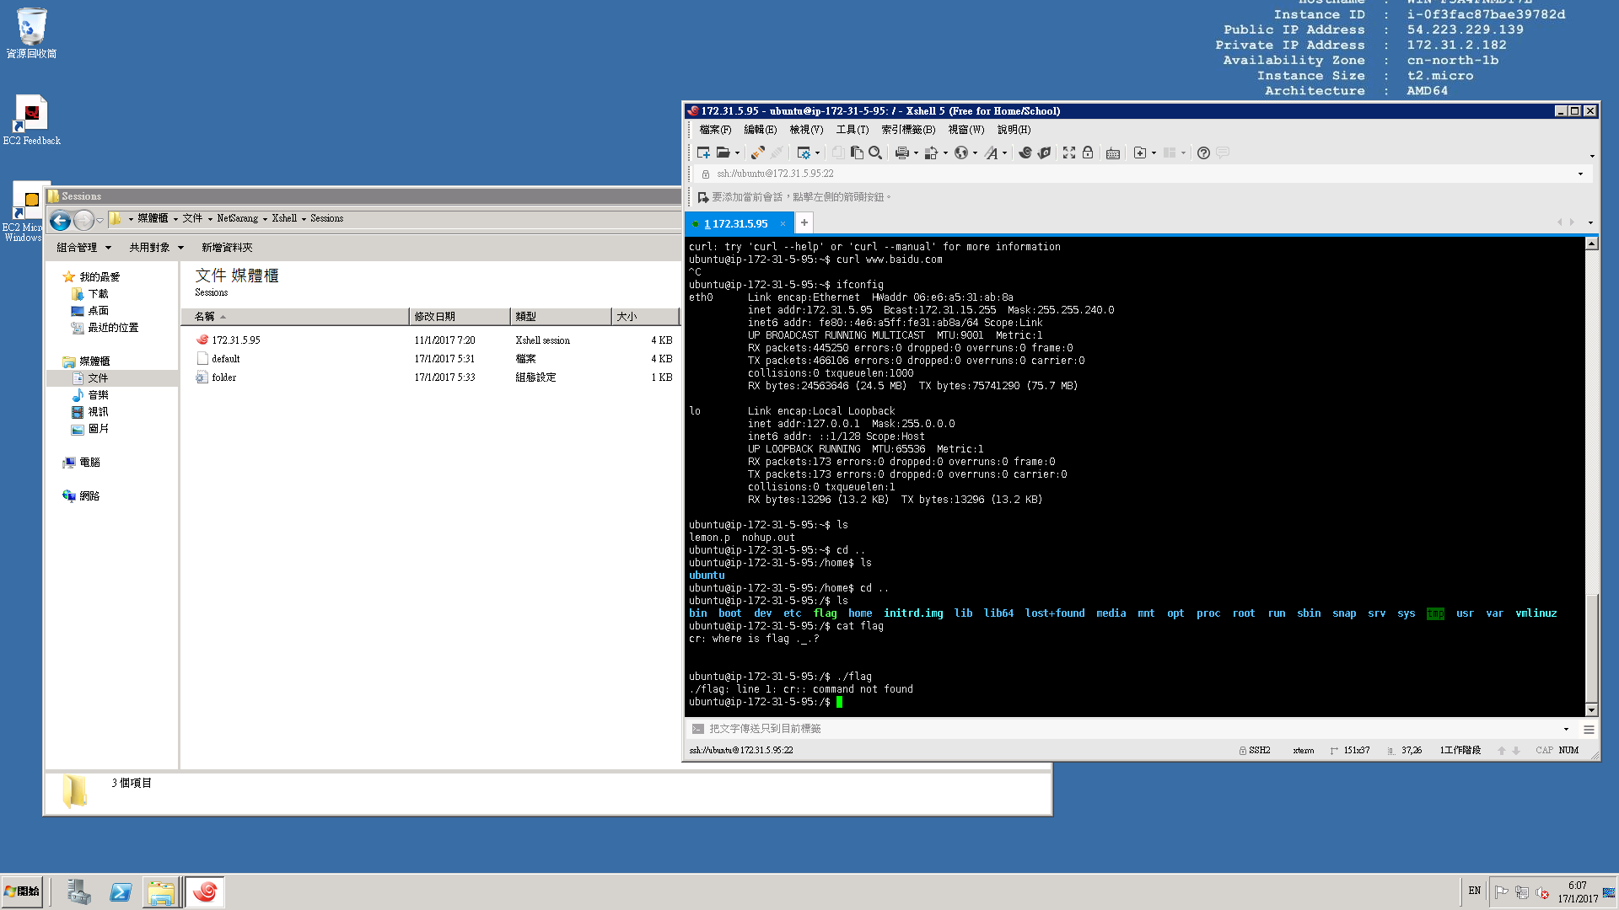Expand 組合管理 dropdown in Sessions window
Viewport: 1619px width, 910px height.
pyautogui.click(x=108, y=248)
